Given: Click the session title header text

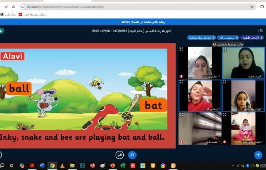Looking at the screenshot, I should pyautogui.click(x=131, y=31).
